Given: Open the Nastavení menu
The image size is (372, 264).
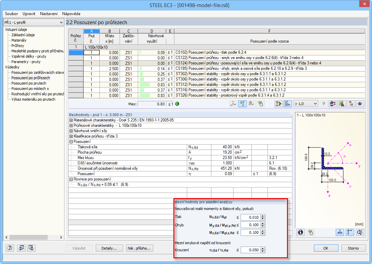Looking at the screenshot, I should [49, 14].
